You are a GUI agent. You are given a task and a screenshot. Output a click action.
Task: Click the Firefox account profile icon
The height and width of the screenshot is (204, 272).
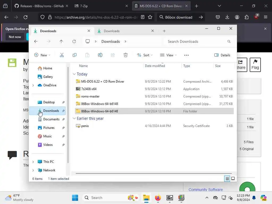pos(237,17)
